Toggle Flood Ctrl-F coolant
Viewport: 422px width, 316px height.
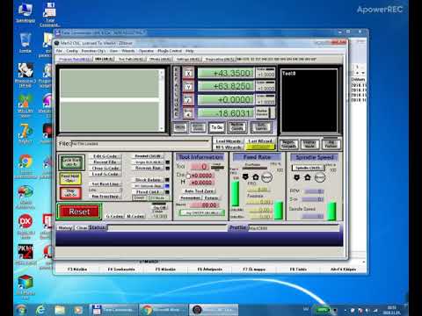148,192
